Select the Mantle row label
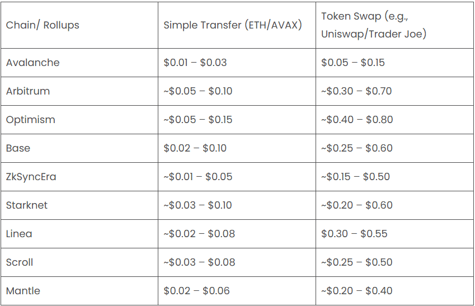The height and width of the screenshot is (306, 475). coord(23,290)
